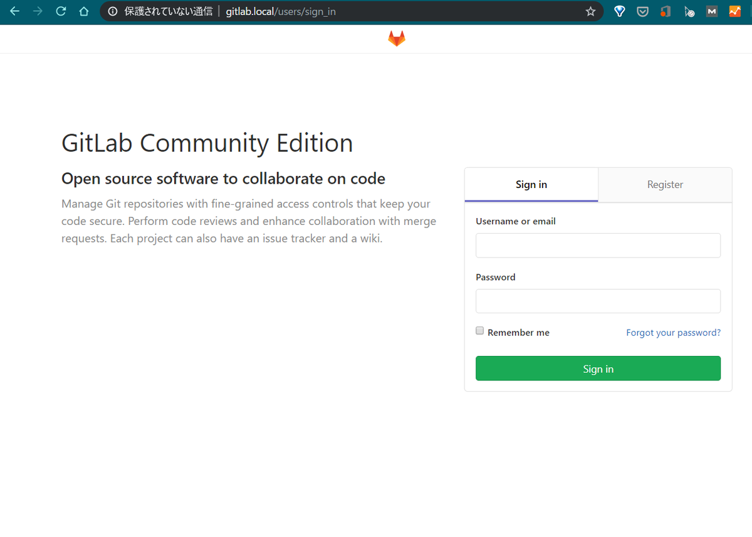Click the 'Open source software to collaborate' subheading
Viewport: 752px width, 537px height.
coord(223,179)
